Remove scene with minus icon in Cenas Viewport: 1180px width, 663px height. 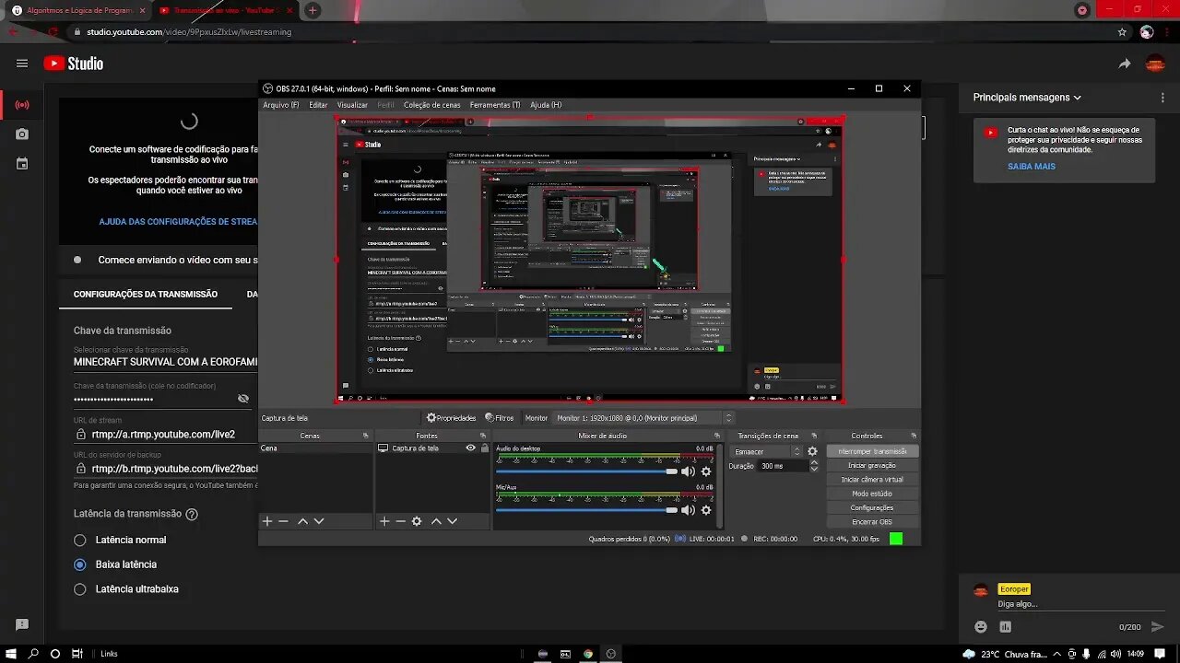(x=284, y=521)
